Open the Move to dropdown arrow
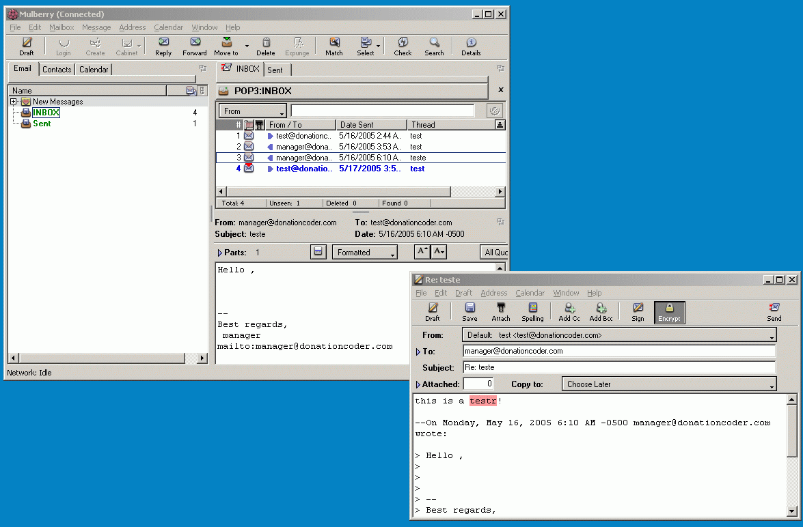Screen dimensions: 803x527 click(247, 46)
